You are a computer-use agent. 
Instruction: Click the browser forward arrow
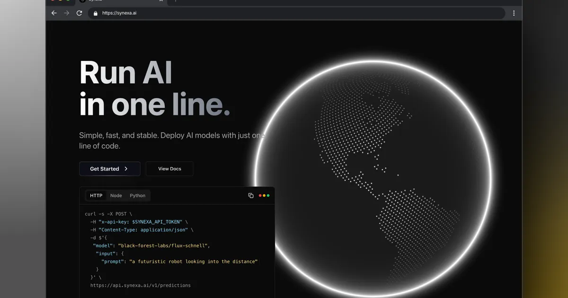(66, 13)
